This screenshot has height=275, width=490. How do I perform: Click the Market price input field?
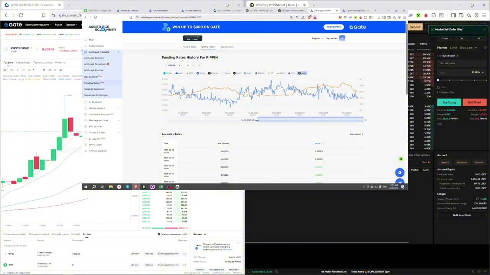(x=462, y=63)
